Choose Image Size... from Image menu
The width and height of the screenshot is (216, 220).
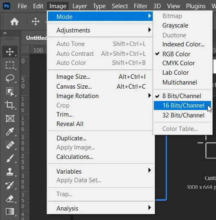click(x=100, y=77)
